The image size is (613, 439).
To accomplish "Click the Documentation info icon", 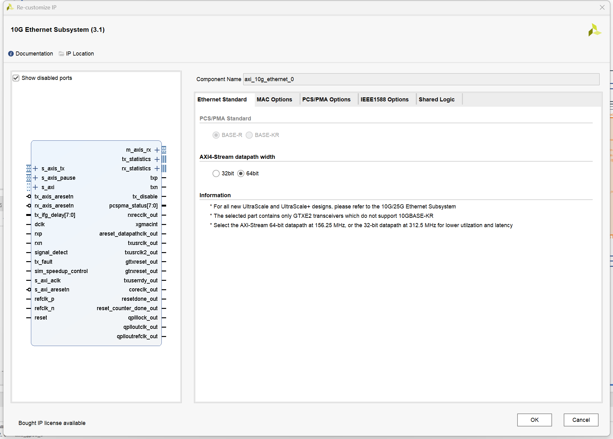I will [x=11, y=54].
